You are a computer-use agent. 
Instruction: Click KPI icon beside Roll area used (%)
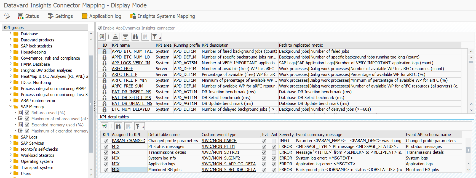click(x=21, y=113)
